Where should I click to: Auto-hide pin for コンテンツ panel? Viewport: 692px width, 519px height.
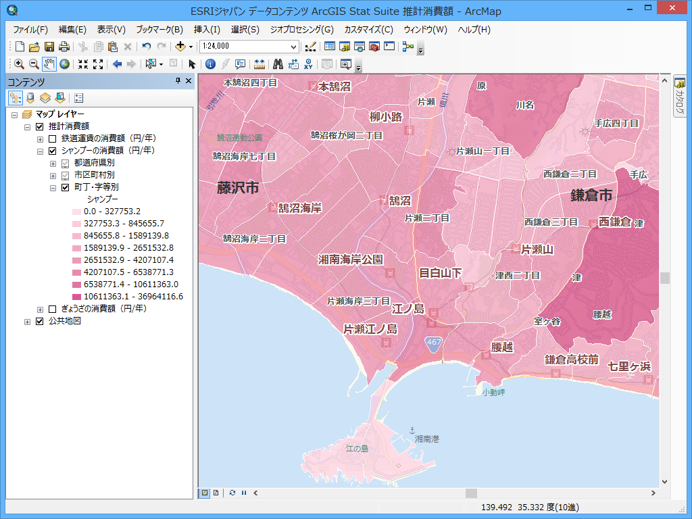tap(178, 80)
